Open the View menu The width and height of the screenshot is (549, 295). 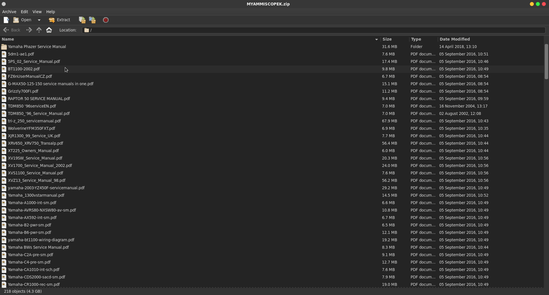click(x=37, y=12)
